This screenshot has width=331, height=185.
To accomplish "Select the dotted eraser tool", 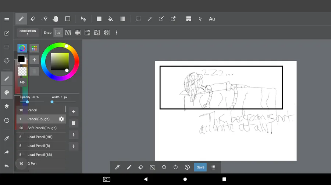I will click(45, 19).
